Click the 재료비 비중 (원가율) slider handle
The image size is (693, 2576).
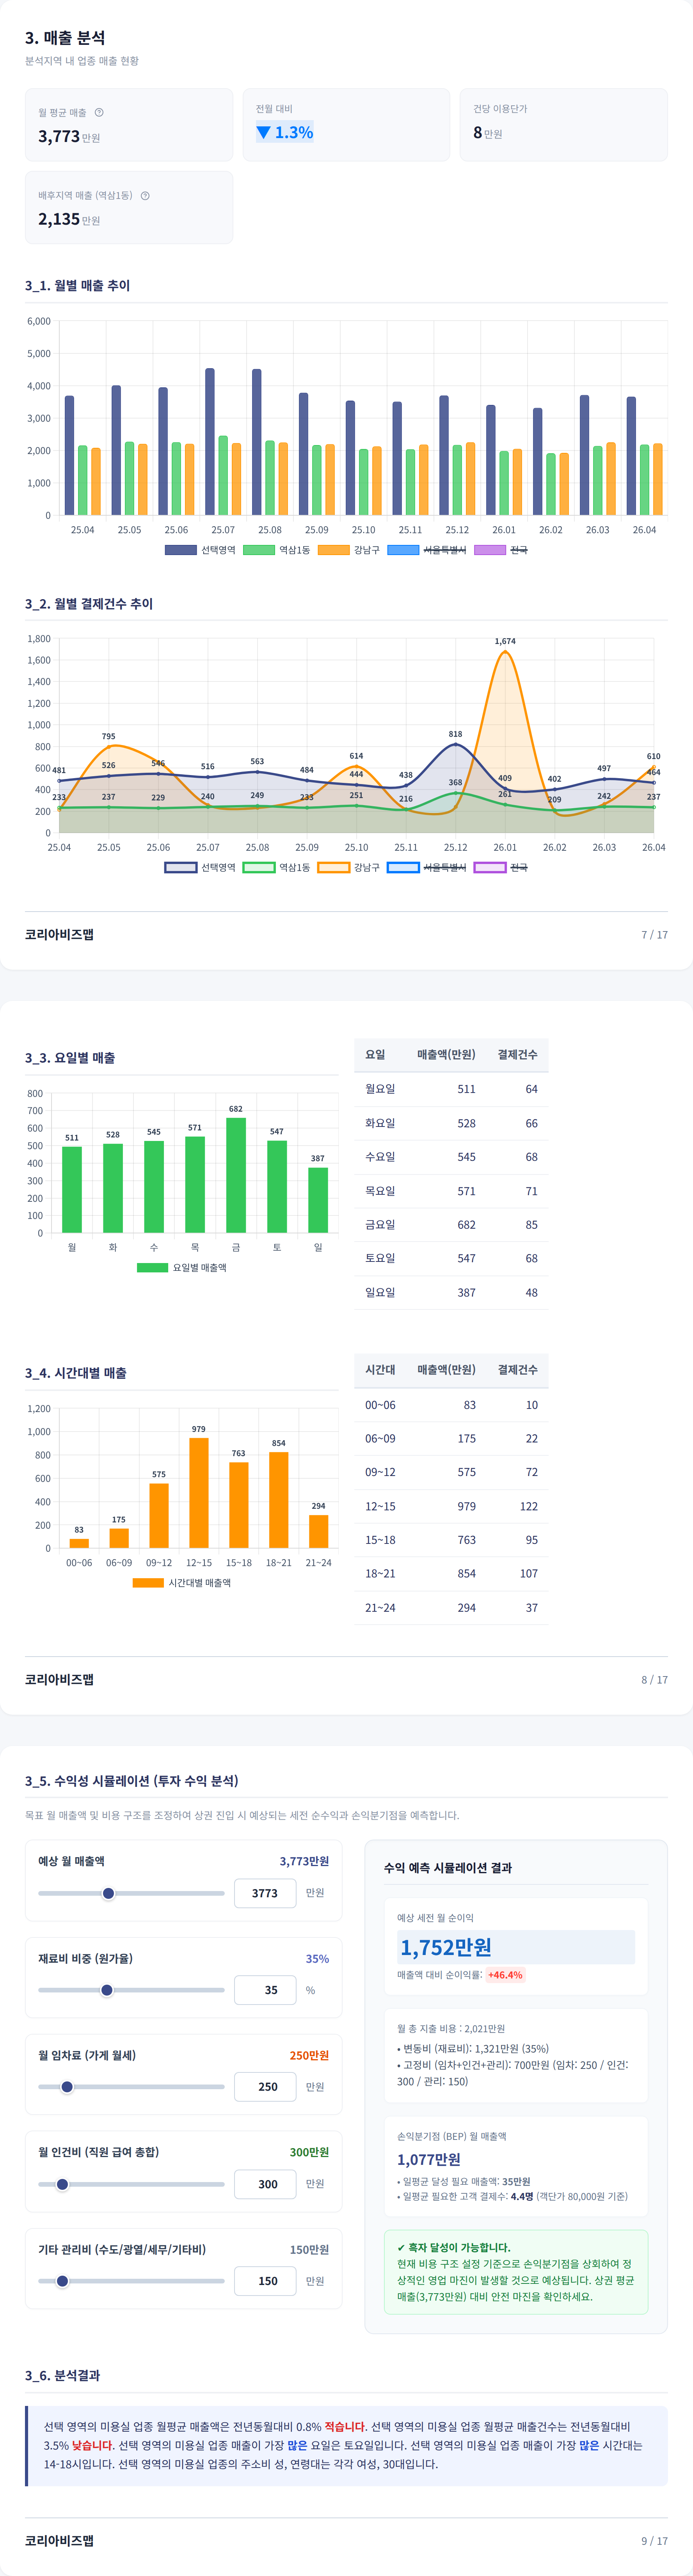(x=107, y=1990)
